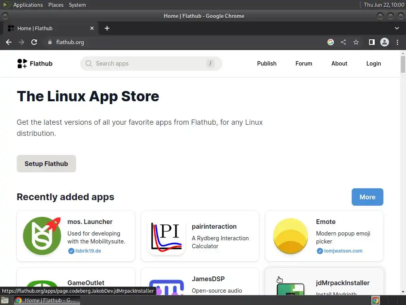The width and height of the screenshot is (406, 305).
Task: Click the 'Recently added apps' heading
Action: point(65,197)
